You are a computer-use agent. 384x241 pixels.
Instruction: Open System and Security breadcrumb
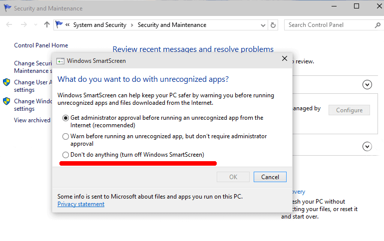[x=100, y=25]
